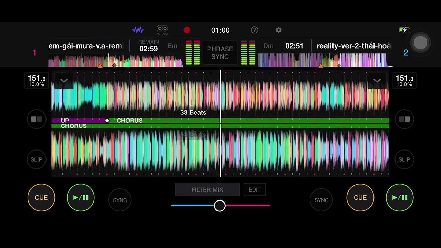Screen dimensions: 441x248
Task: Toggle SLIP mode on deck 1
Action: (x=37, y=159)
